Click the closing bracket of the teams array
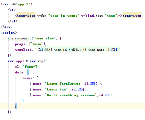The width and height of the screenshot is (145, 120). (x=23, y=101)
